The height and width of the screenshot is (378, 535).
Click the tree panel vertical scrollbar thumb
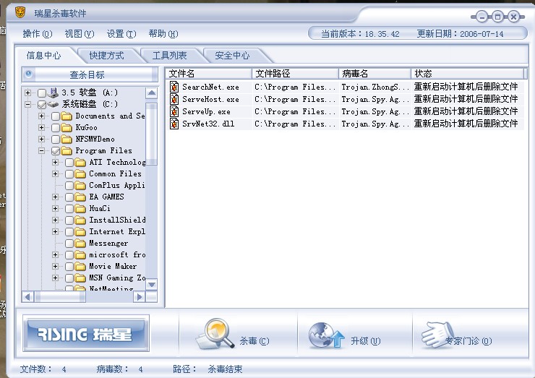click(x=152, y=134)
